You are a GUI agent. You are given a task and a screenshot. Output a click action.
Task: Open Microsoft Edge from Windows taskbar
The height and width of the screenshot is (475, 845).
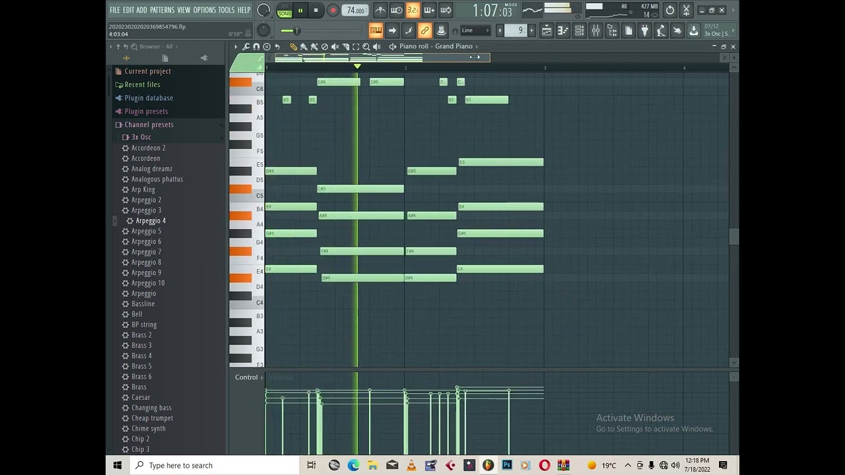coord(354,465)
